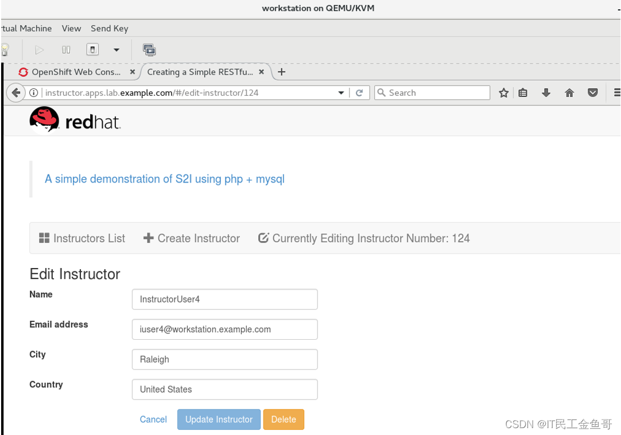Open the Instructors List nav item

pos(82,238)
